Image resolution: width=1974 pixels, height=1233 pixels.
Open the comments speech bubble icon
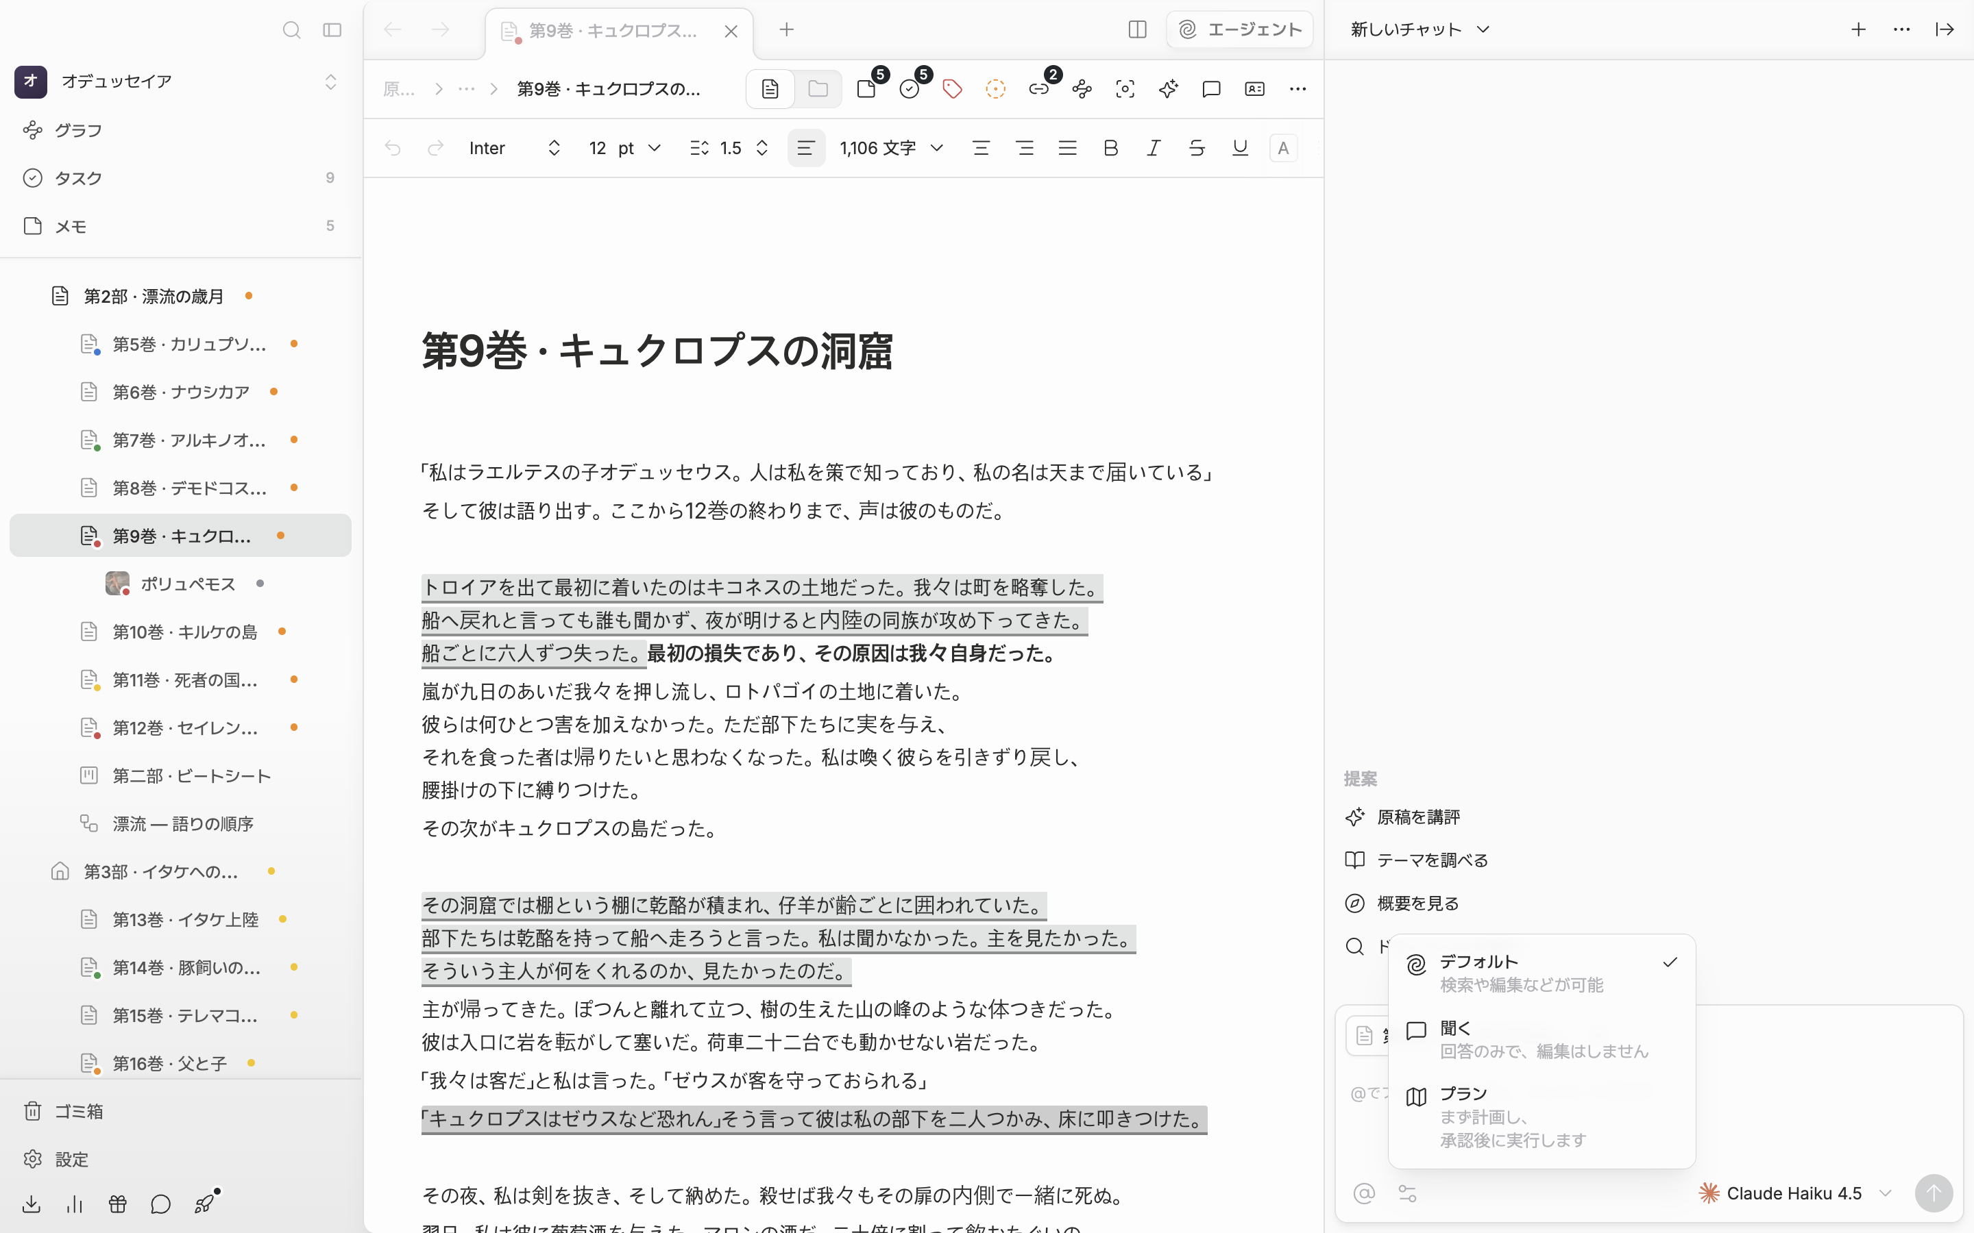(1211, 89)
